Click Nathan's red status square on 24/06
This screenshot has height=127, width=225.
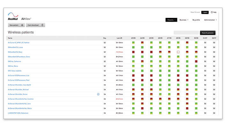point(142,43)
